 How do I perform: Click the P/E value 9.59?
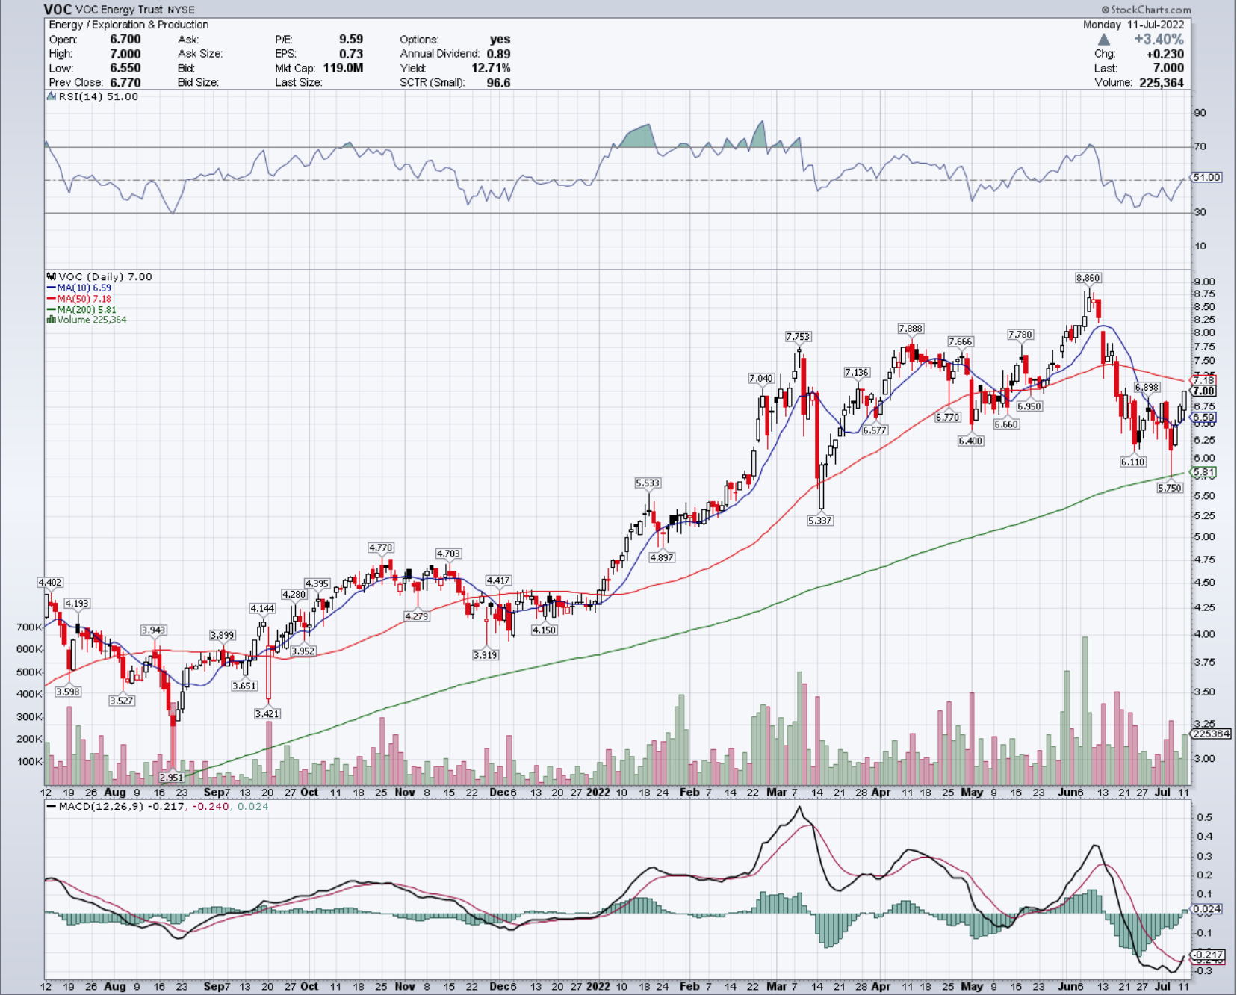tap(350, 39)
